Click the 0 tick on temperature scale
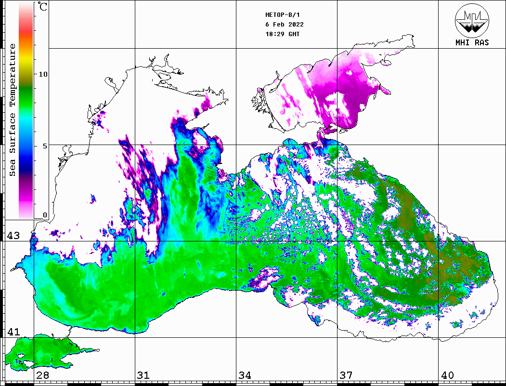 [45, 215]
